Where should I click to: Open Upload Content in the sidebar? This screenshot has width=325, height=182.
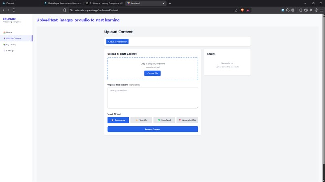[16, 39]
